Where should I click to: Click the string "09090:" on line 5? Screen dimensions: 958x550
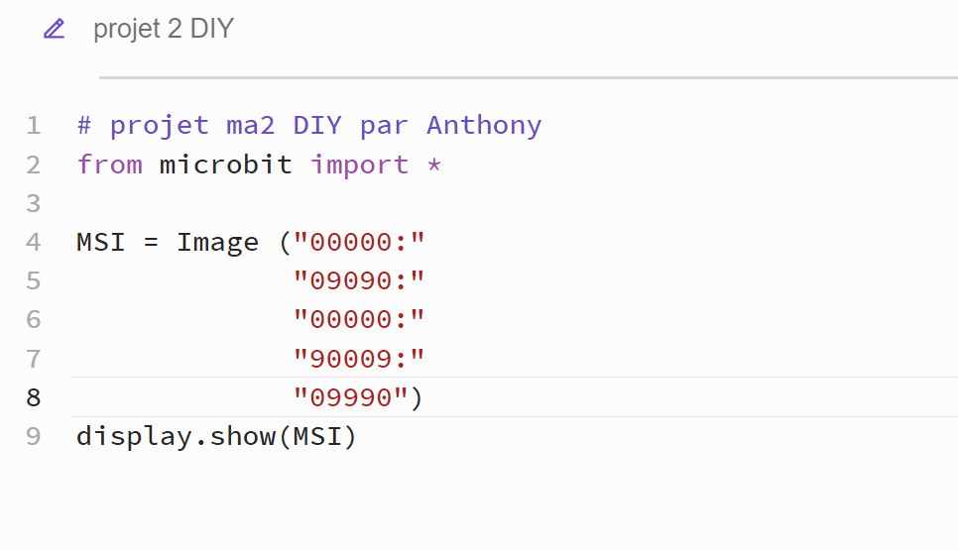[359, 280]
